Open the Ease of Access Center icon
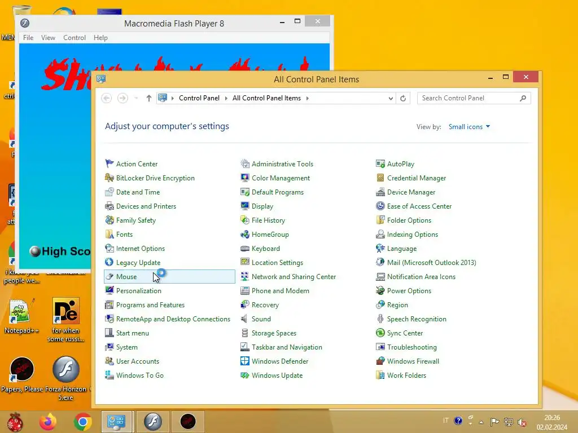This screenshot has height=433, width=578. [x=380, y=206]
